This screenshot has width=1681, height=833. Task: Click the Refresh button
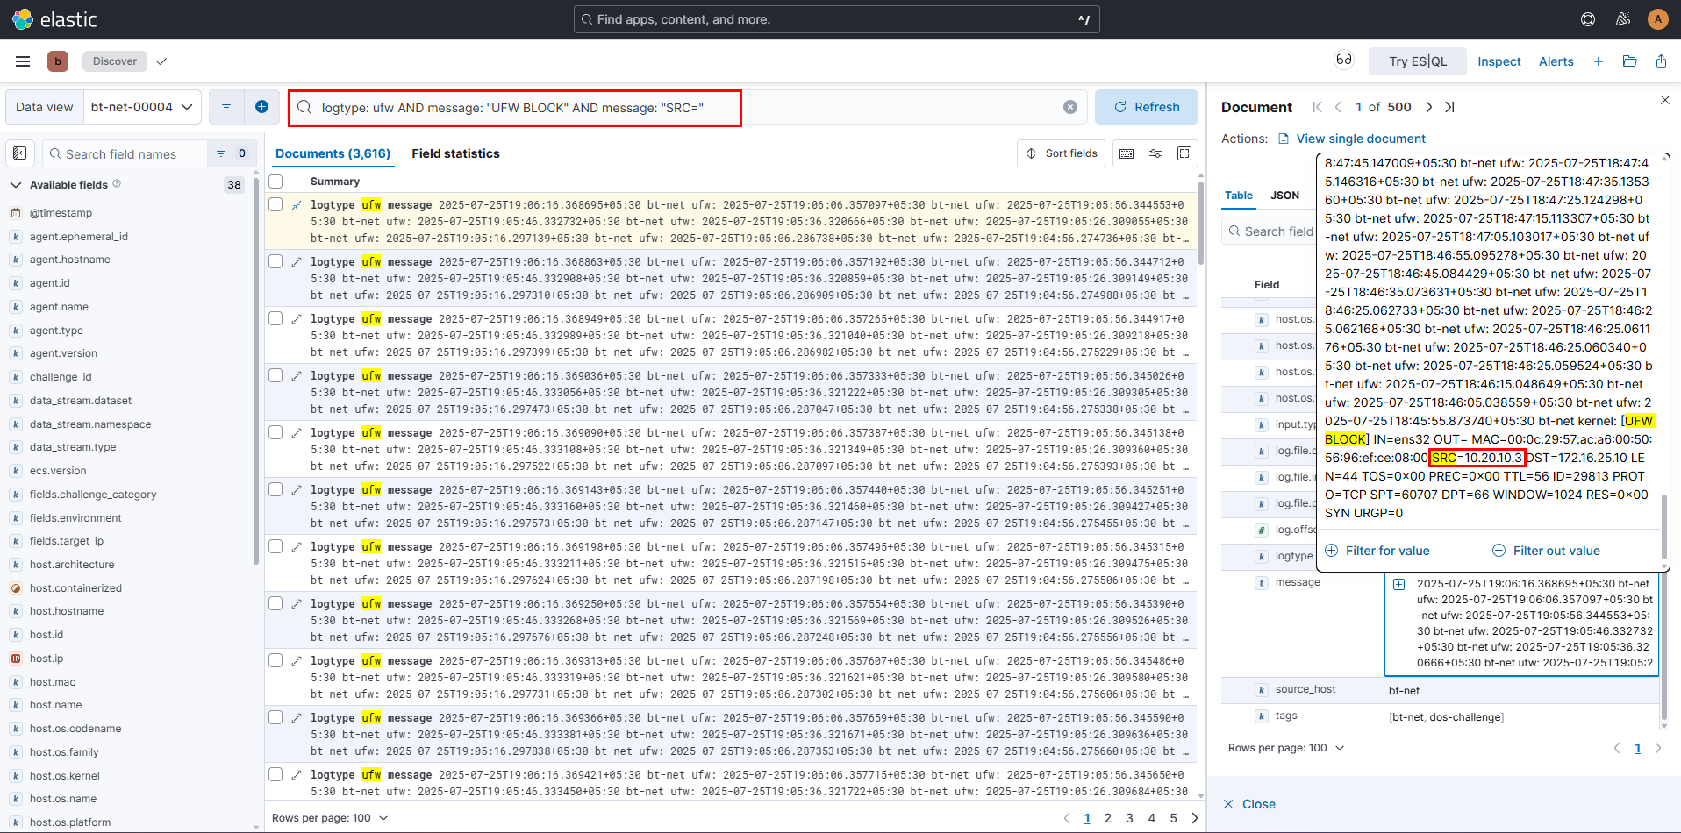click(x=1146, y=107)
